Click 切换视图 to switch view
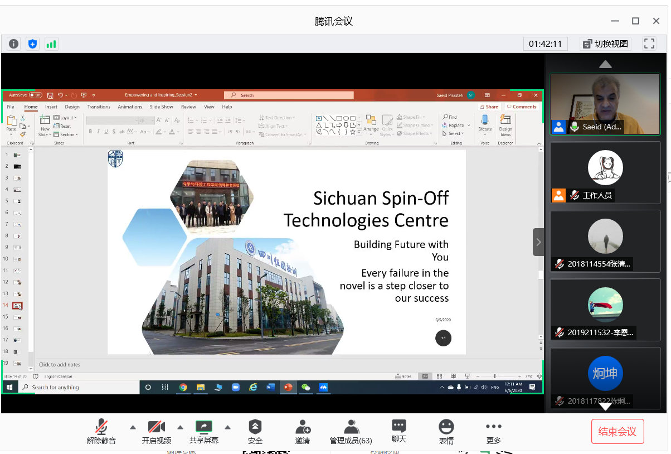This screenshot has height=454, width=671. point(605,44)
